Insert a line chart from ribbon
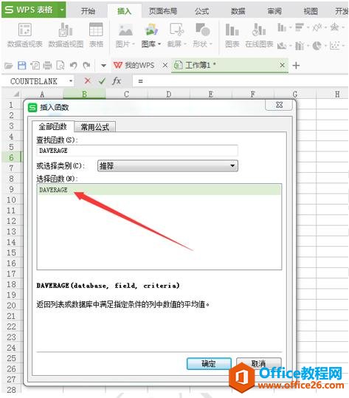 tap(319, 27)
